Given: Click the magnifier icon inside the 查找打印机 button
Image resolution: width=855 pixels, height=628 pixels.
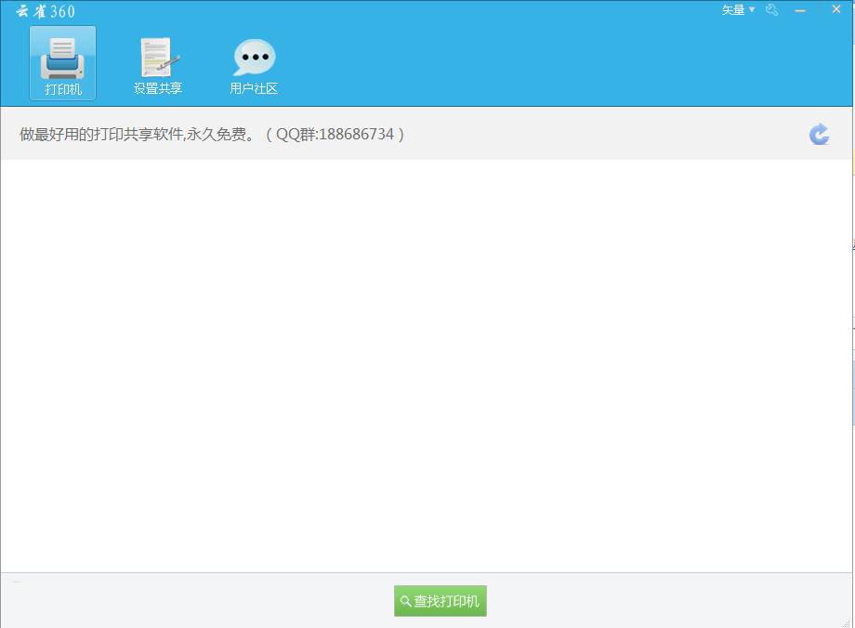Looking at the screenshot, I should click(404, 601).
